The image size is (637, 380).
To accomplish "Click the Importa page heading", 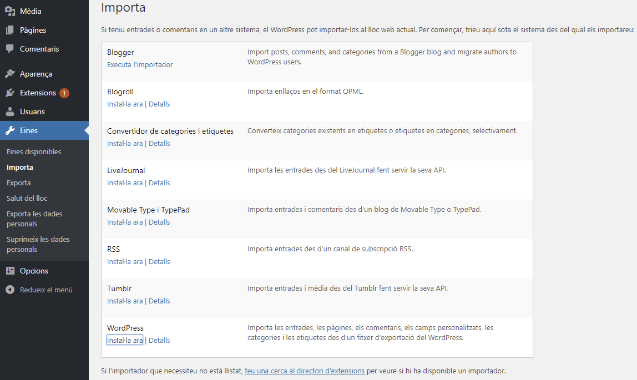I will [x=123, y=7].
